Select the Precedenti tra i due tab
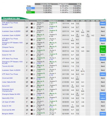Viewport: 107px width, 116px height. [x=15, y=18]
